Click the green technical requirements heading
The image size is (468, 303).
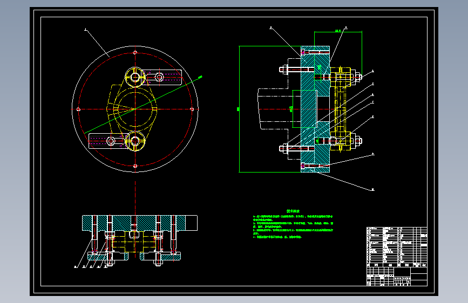coord(293,211)
